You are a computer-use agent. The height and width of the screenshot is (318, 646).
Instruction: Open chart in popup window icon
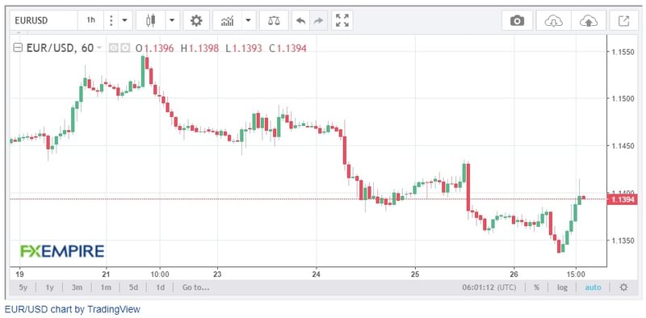coord(624,21)
